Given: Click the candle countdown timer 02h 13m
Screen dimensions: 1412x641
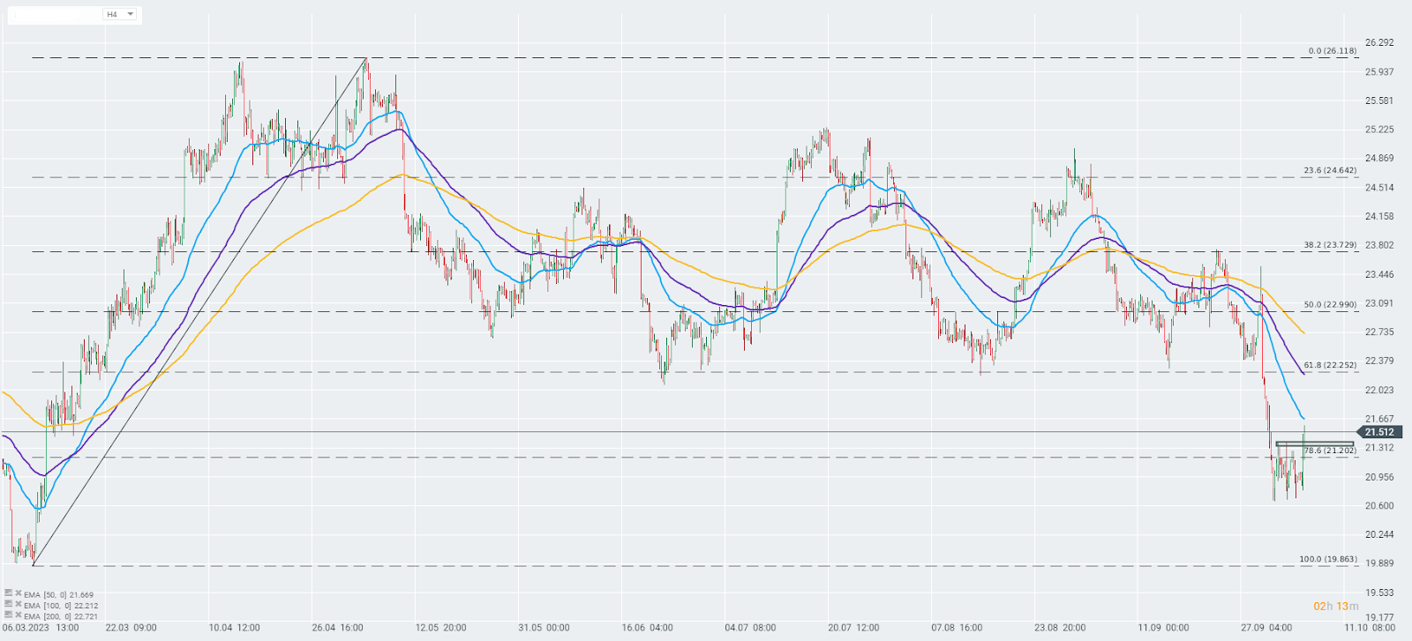Looking at the screenshot, I should click(x=1336, y=606).
